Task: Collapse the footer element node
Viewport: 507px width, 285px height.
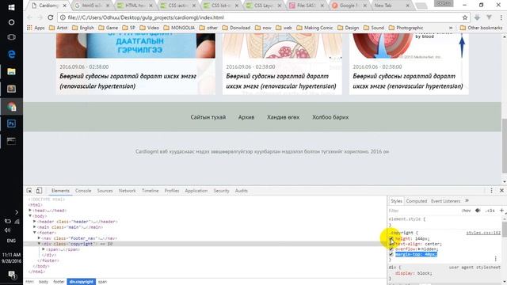Action: click(35, 233)
